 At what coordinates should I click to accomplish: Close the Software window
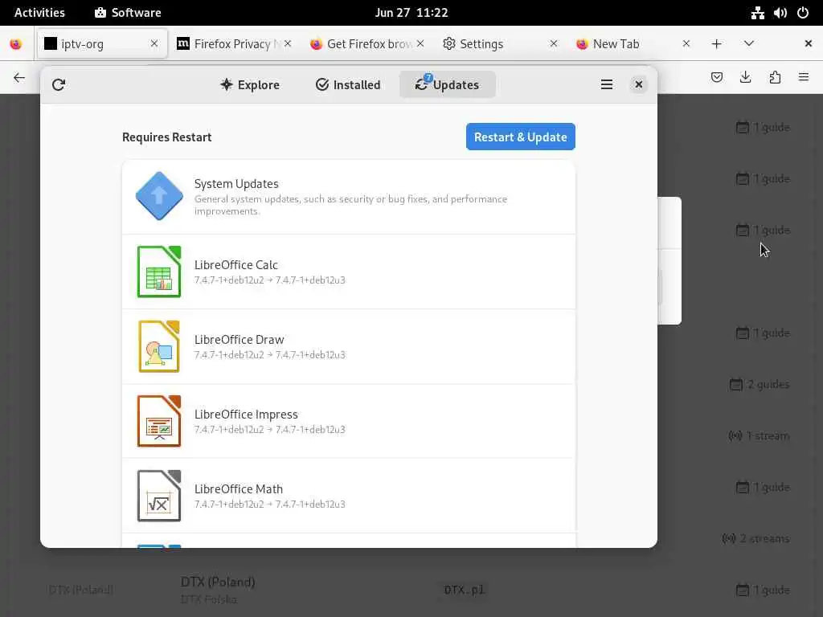[638, 84]
